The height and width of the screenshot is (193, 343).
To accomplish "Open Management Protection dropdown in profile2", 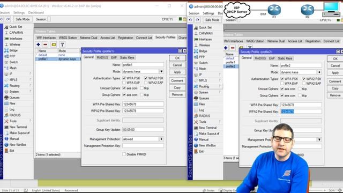I will pos(319,139).
